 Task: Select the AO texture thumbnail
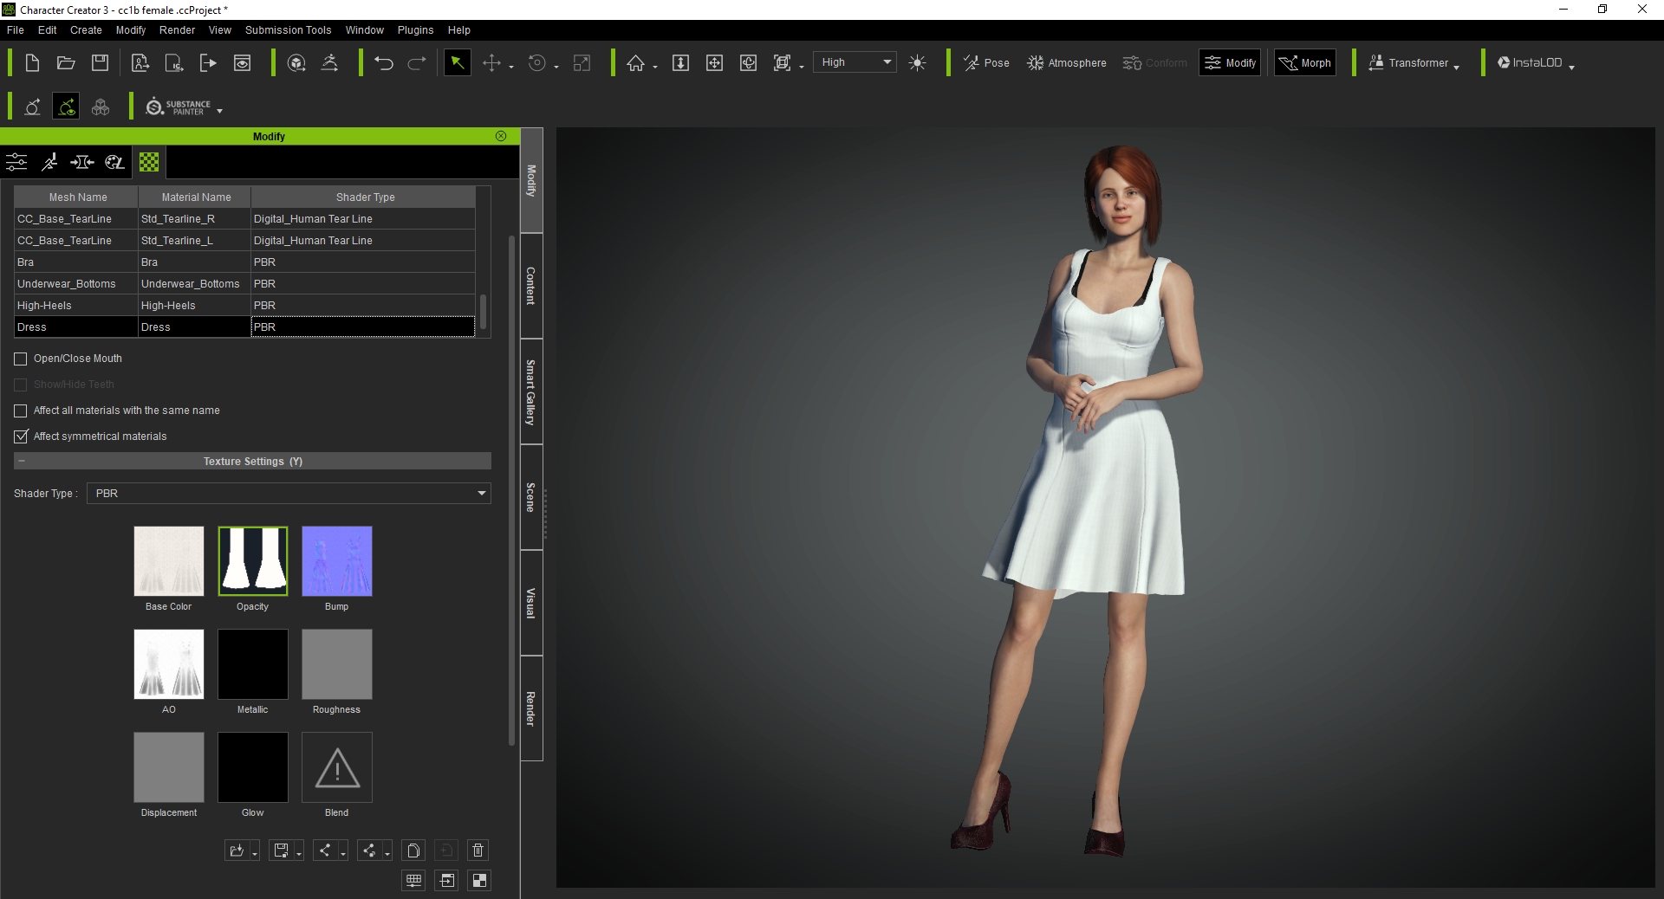[169, 664]
